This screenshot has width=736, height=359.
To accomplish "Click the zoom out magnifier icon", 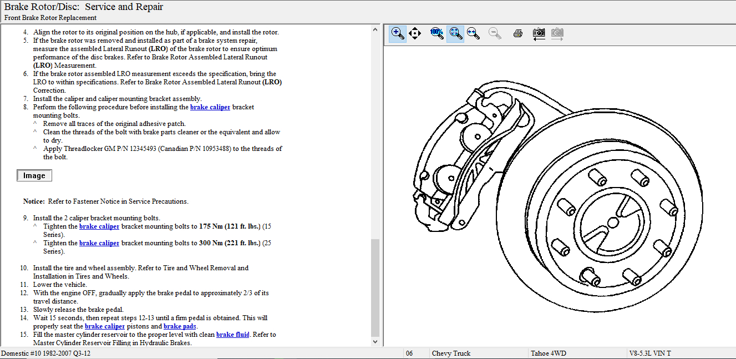I will [x=495, y=34].
